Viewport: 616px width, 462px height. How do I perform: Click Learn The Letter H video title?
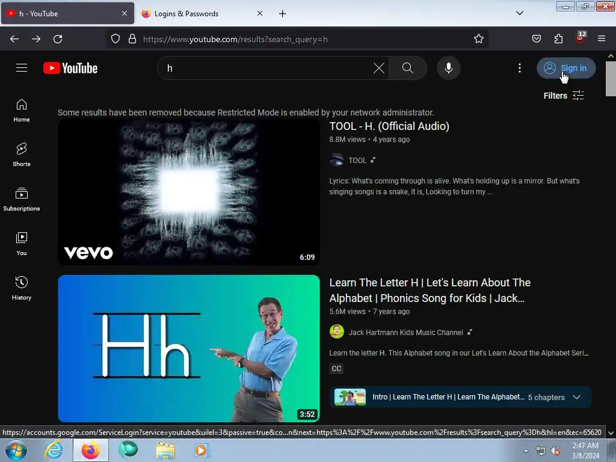[x=430, y=291]
